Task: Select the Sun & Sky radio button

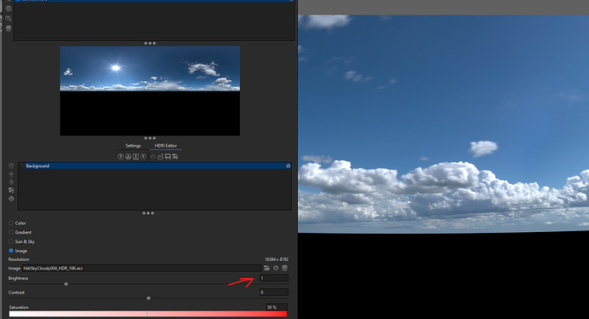Action: click(11, 241)
